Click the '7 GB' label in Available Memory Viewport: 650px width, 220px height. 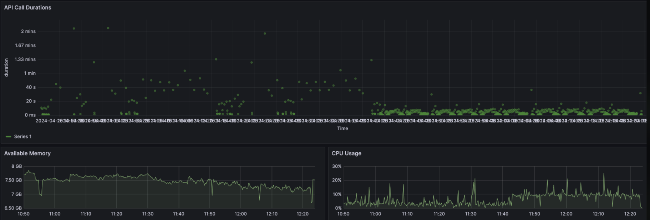(x=17, y=194)
